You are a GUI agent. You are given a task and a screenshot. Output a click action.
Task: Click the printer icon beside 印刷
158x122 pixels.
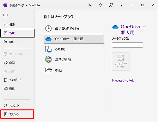point(6,63)
